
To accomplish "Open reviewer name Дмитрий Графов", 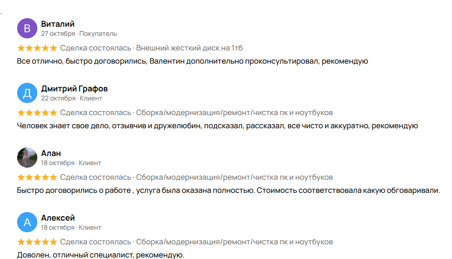I will [74, 88].
